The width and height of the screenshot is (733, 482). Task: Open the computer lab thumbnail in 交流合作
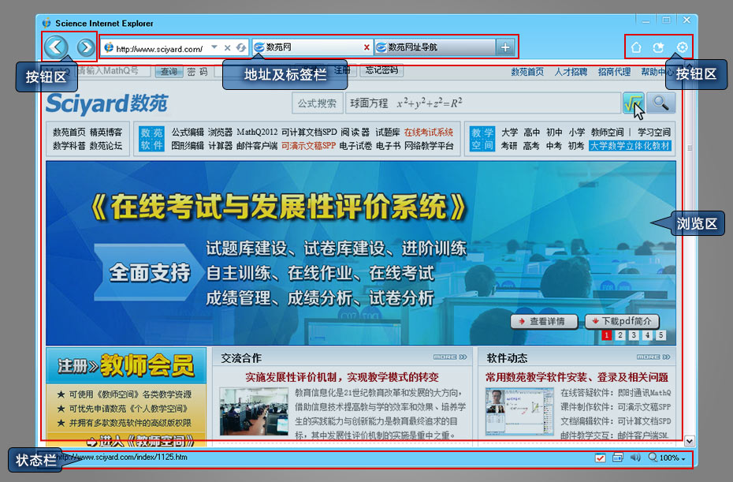click(254, 411)
